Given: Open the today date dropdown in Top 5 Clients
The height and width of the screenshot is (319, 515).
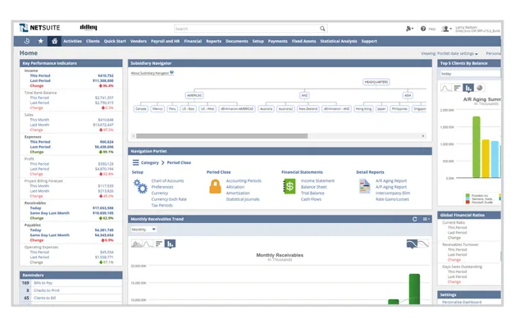Looking at the screenshot, I should coord(470,74).
